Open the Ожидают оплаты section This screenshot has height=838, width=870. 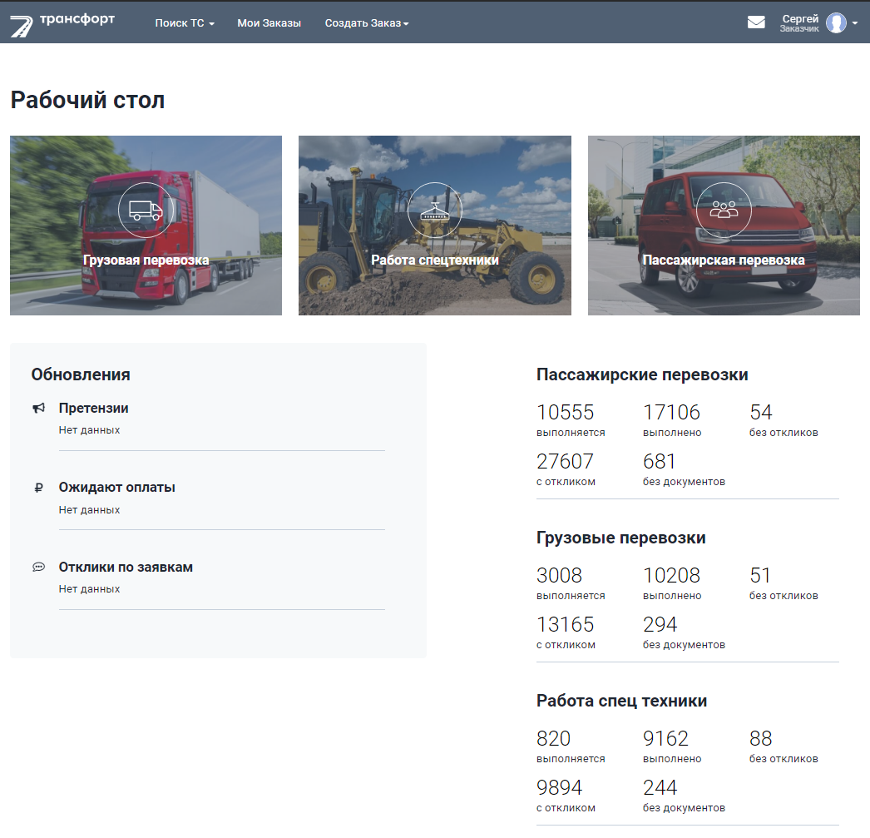click(x=117, y=488)
